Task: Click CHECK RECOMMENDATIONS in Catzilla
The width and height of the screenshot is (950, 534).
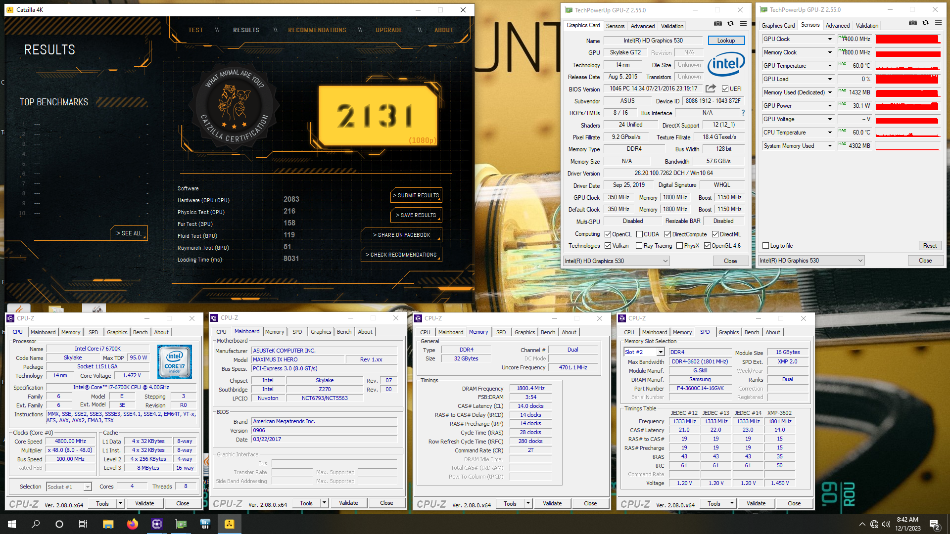Action: tap(401, 255)
